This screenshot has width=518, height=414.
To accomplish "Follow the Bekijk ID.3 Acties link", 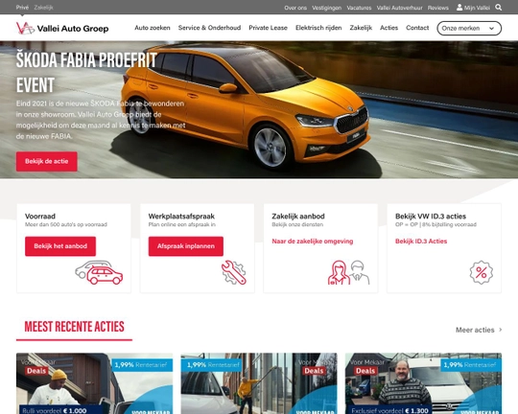I will [421, 241].
